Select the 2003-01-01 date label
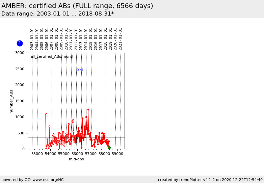The height and width of the screenshot is (183, 264). pos(32,39)
